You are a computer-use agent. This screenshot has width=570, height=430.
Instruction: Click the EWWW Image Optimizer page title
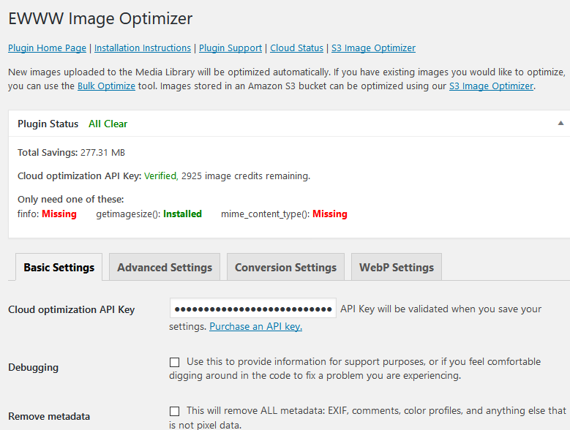click(x=100, y=18)
